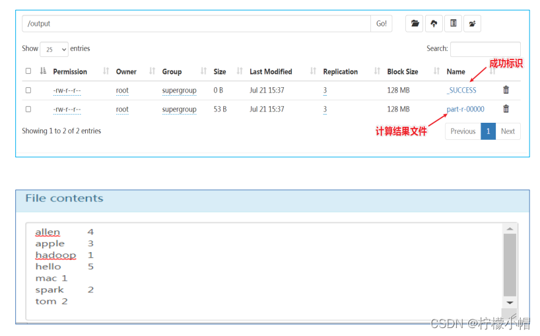
Task: Click the Name column header
Action: coord(456,71)
